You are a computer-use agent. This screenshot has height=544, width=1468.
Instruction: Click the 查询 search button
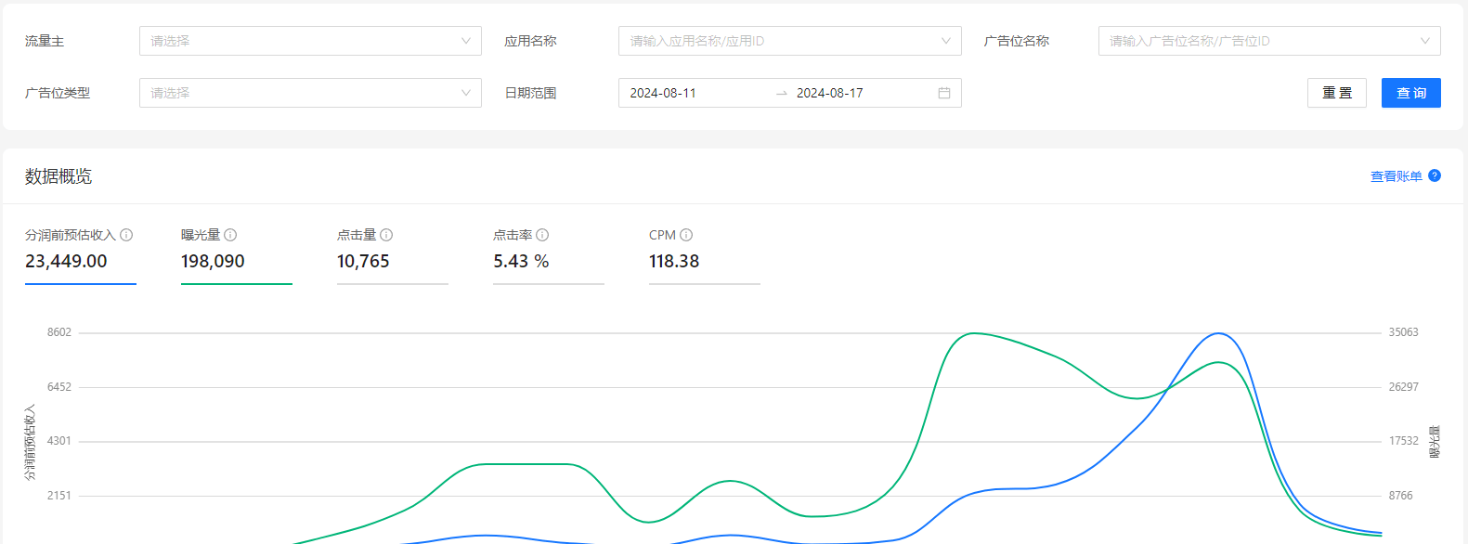pyautogui.click(x=1410, y=93)
